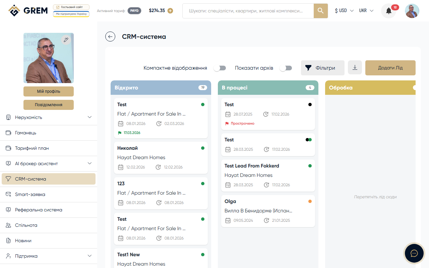
Task: Open the support chat bubble icon
Action: pos(414,253)
